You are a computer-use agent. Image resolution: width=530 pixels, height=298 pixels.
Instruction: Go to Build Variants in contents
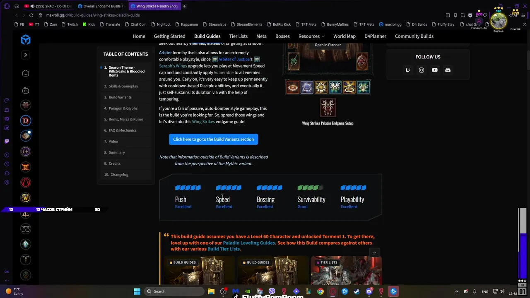[120, 97]
